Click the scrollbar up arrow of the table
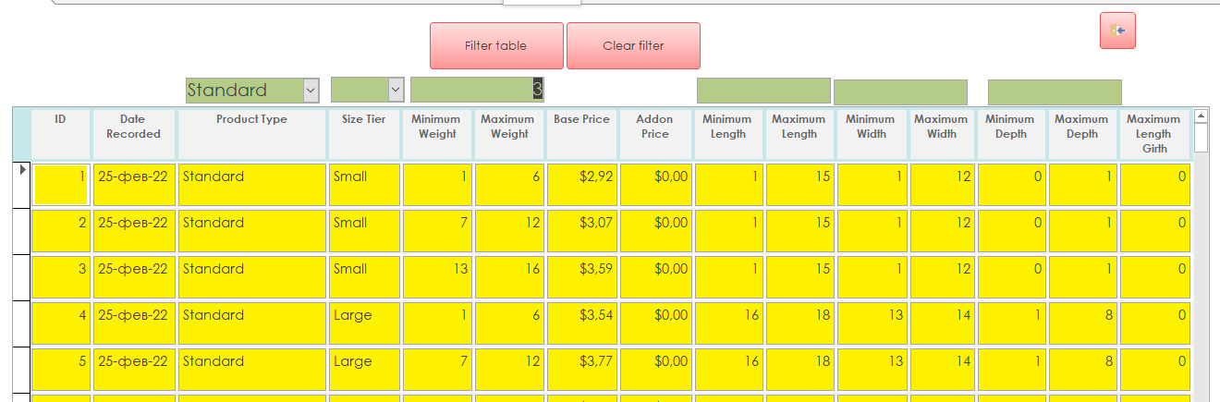Image resolution: width=1220 pixels, height=402 pixels. [x=1201, y=116]
